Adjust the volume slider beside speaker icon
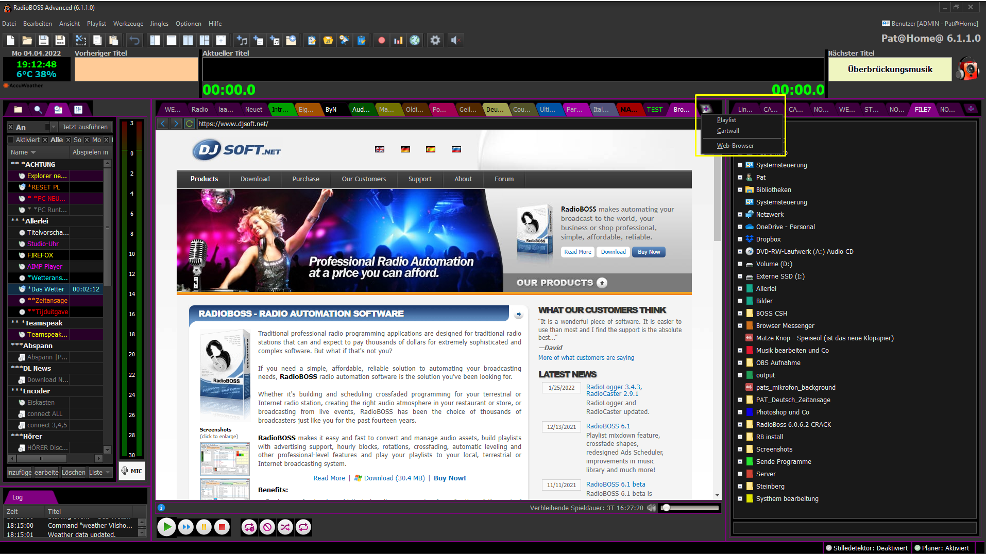This screenshot has width=986, height=554. [690, 508]
